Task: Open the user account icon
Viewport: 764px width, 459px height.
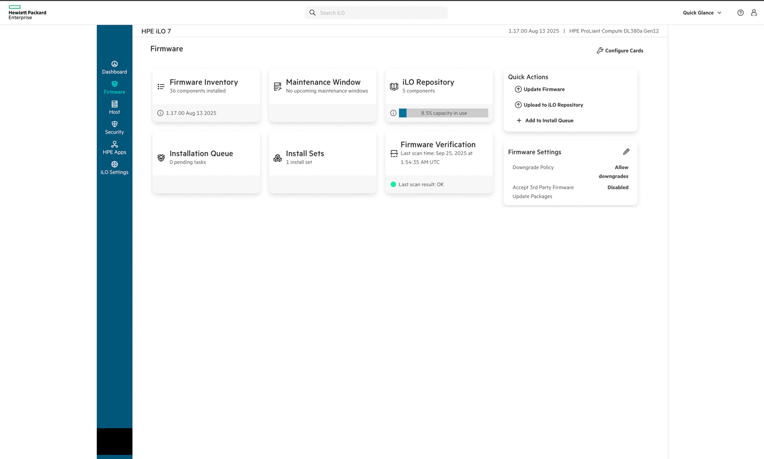Action: 754,13
